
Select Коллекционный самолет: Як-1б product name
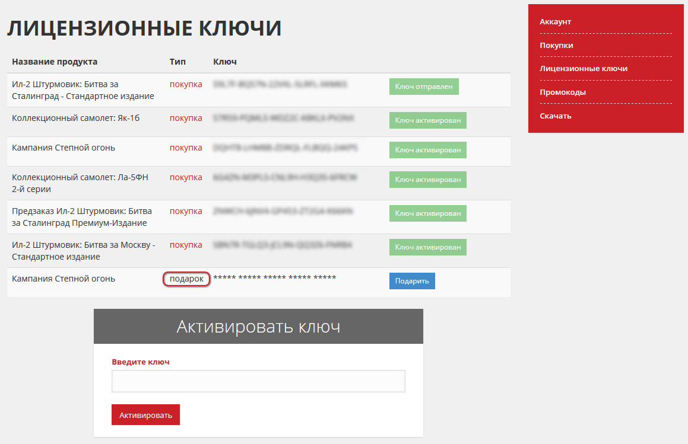(75, 118)
